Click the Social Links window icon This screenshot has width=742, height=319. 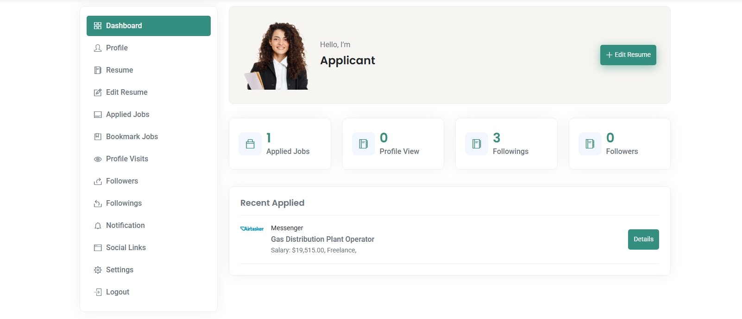[x=98, y=248]
